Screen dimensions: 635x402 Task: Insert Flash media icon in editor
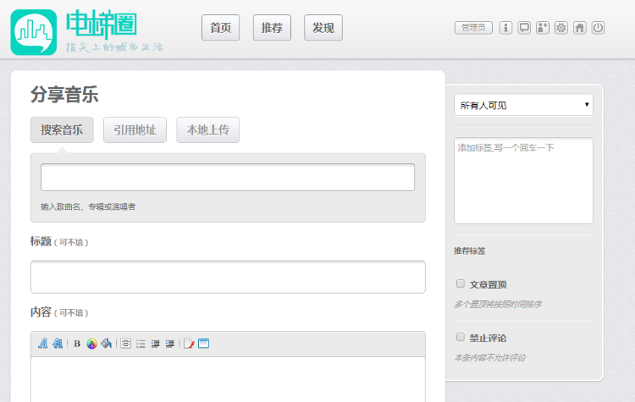(x=189, y=344)
